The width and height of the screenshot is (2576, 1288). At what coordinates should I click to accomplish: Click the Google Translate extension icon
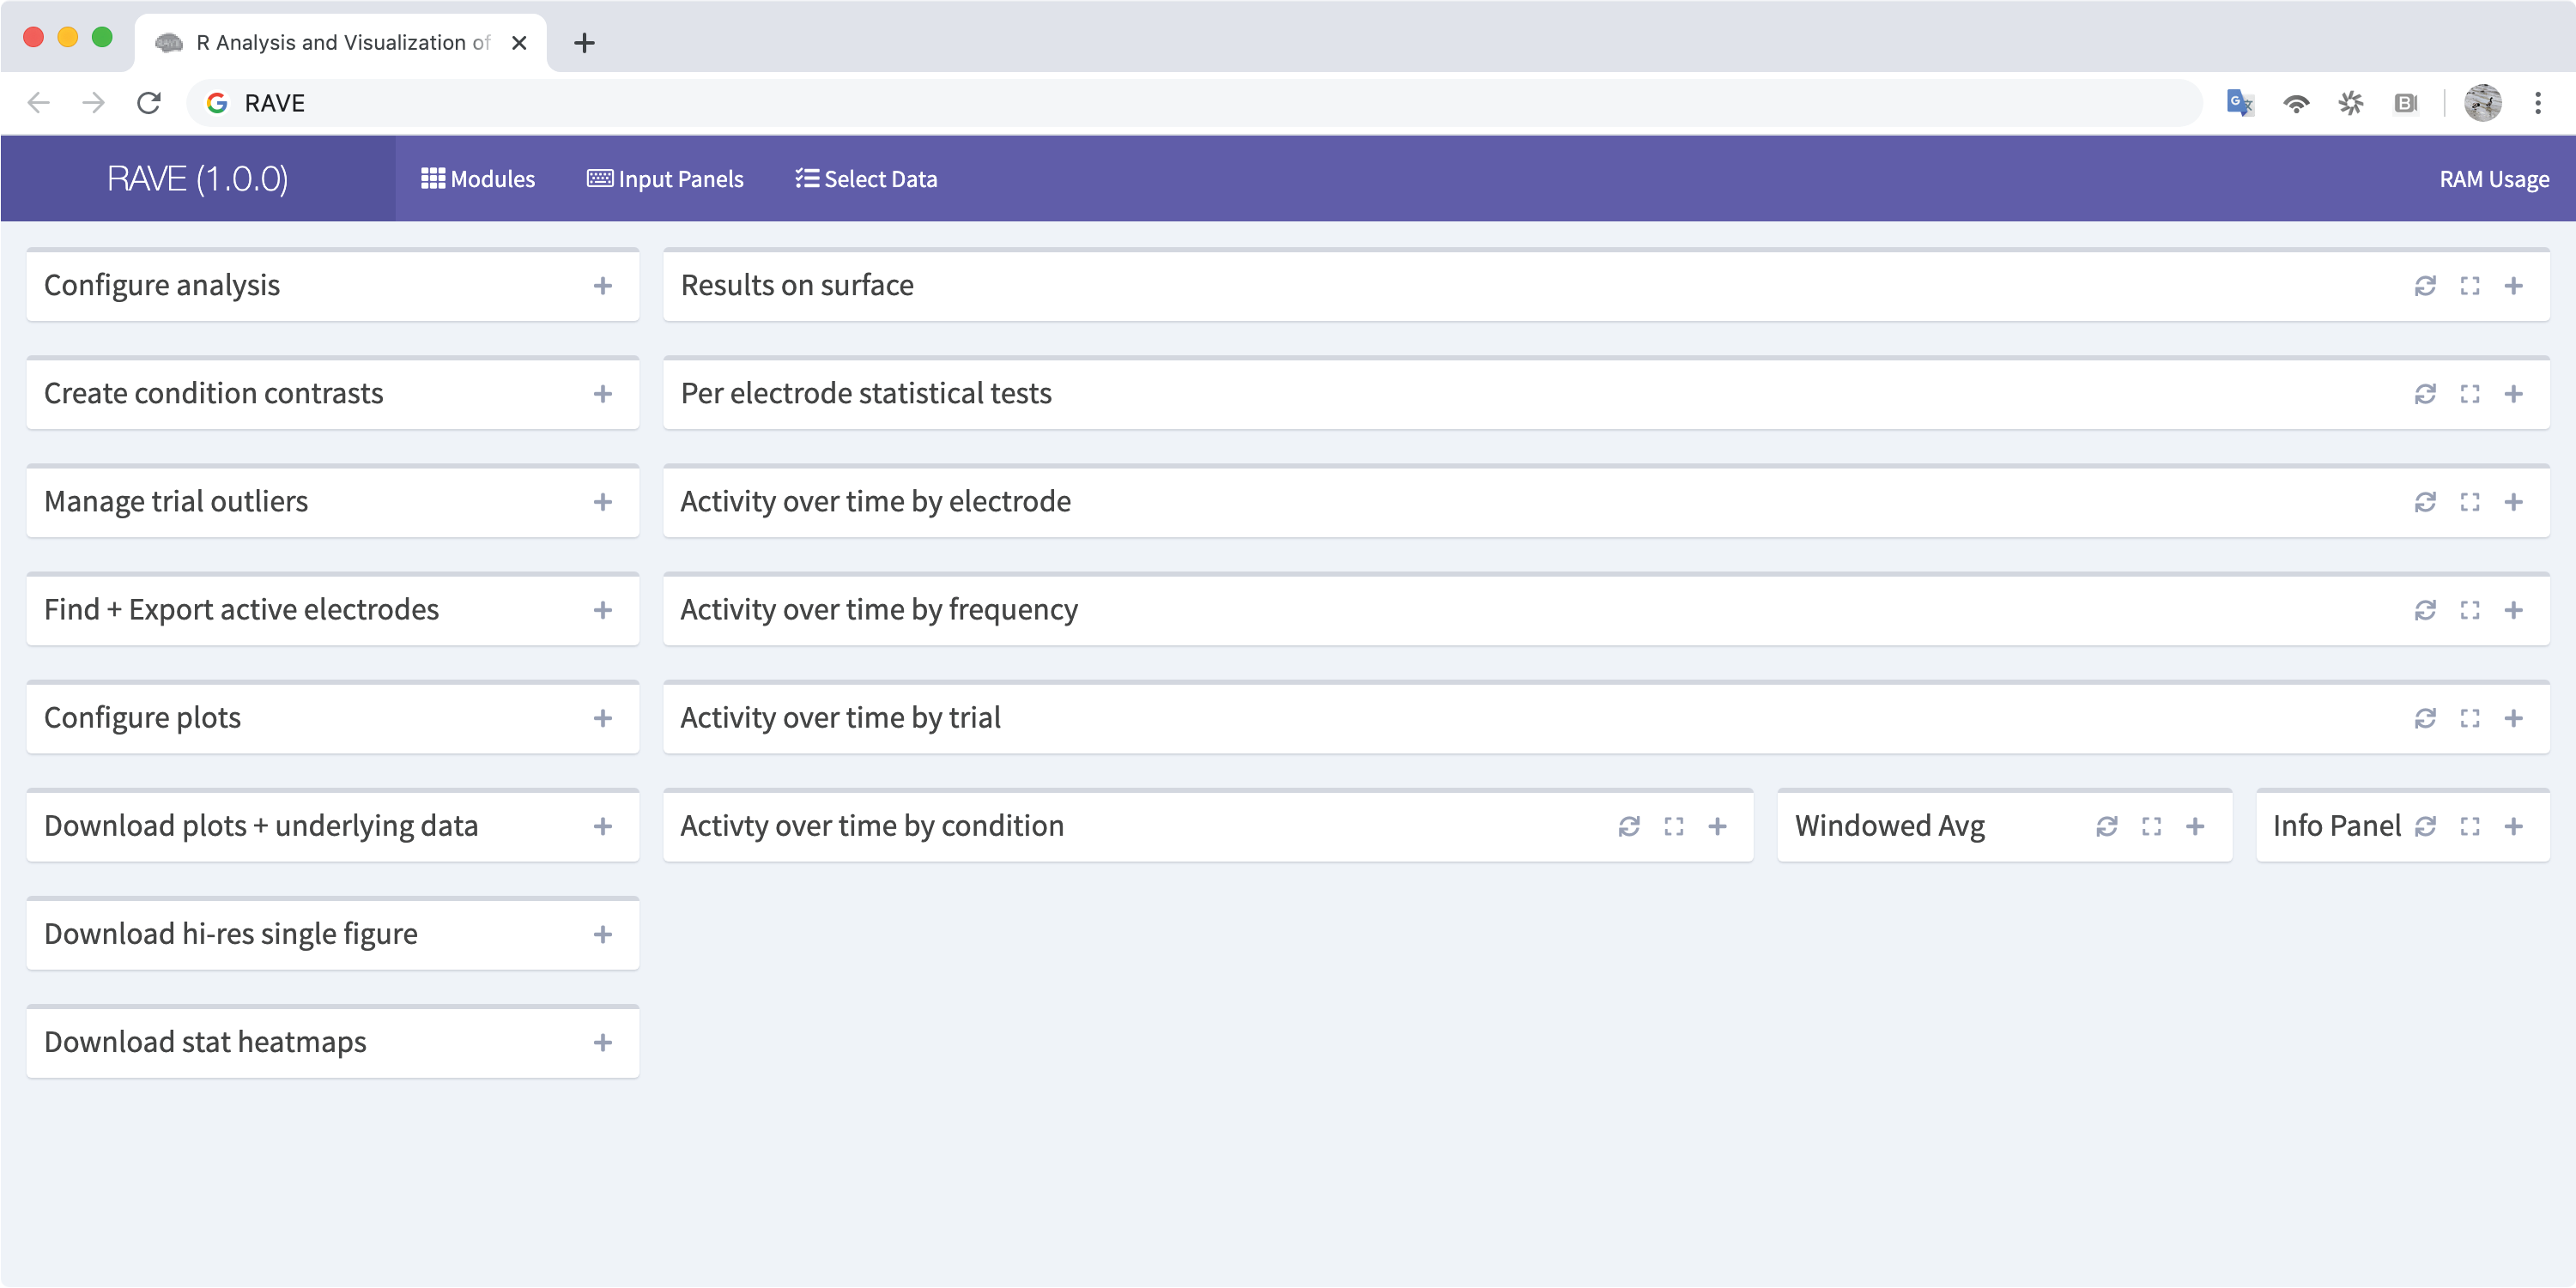(x=2239, y=103)
